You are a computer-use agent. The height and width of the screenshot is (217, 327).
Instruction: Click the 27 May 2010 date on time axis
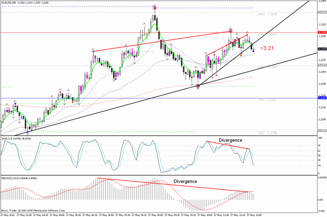point(7,215)
